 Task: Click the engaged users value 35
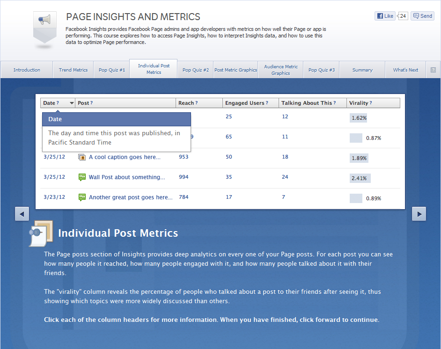point(228,177)
